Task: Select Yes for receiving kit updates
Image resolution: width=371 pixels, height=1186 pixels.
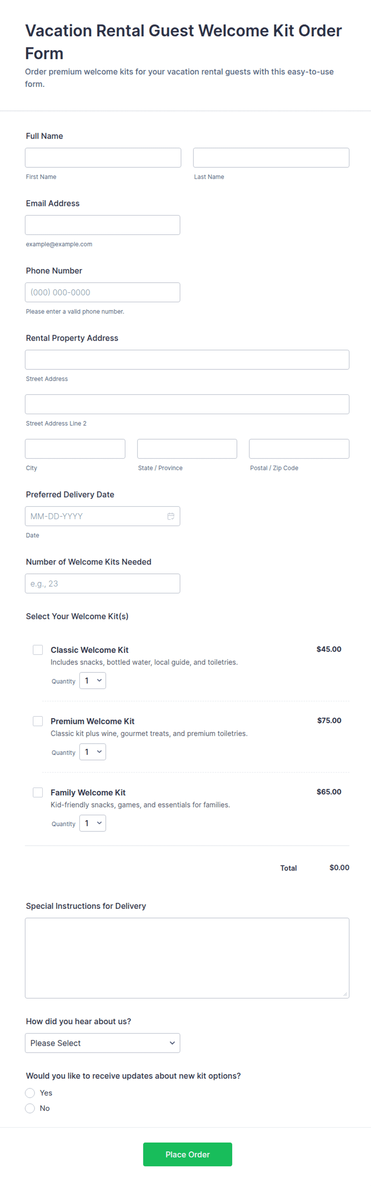Action: pyautogui.click(x=30, y=1093)
